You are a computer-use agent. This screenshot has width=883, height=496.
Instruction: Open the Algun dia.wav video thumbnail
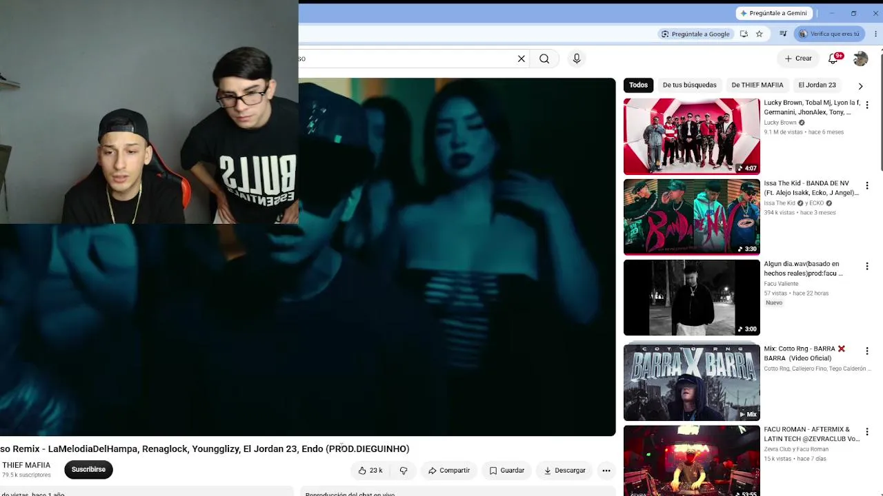(x=691, y=298)
